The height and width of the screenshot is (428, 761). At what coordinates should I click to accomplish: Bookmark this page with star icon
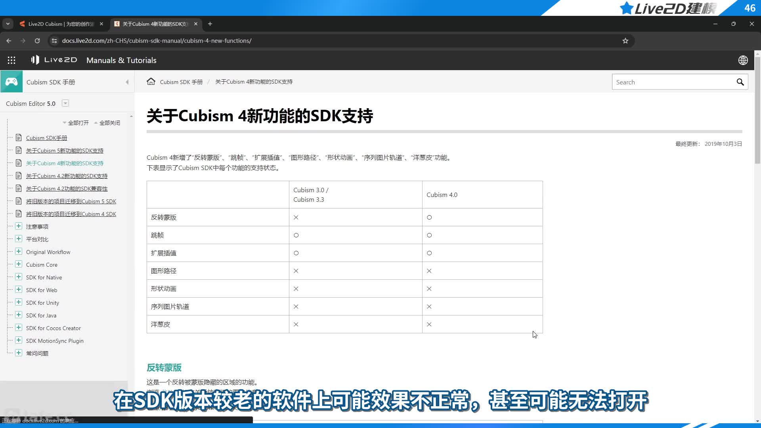[625, 41]
